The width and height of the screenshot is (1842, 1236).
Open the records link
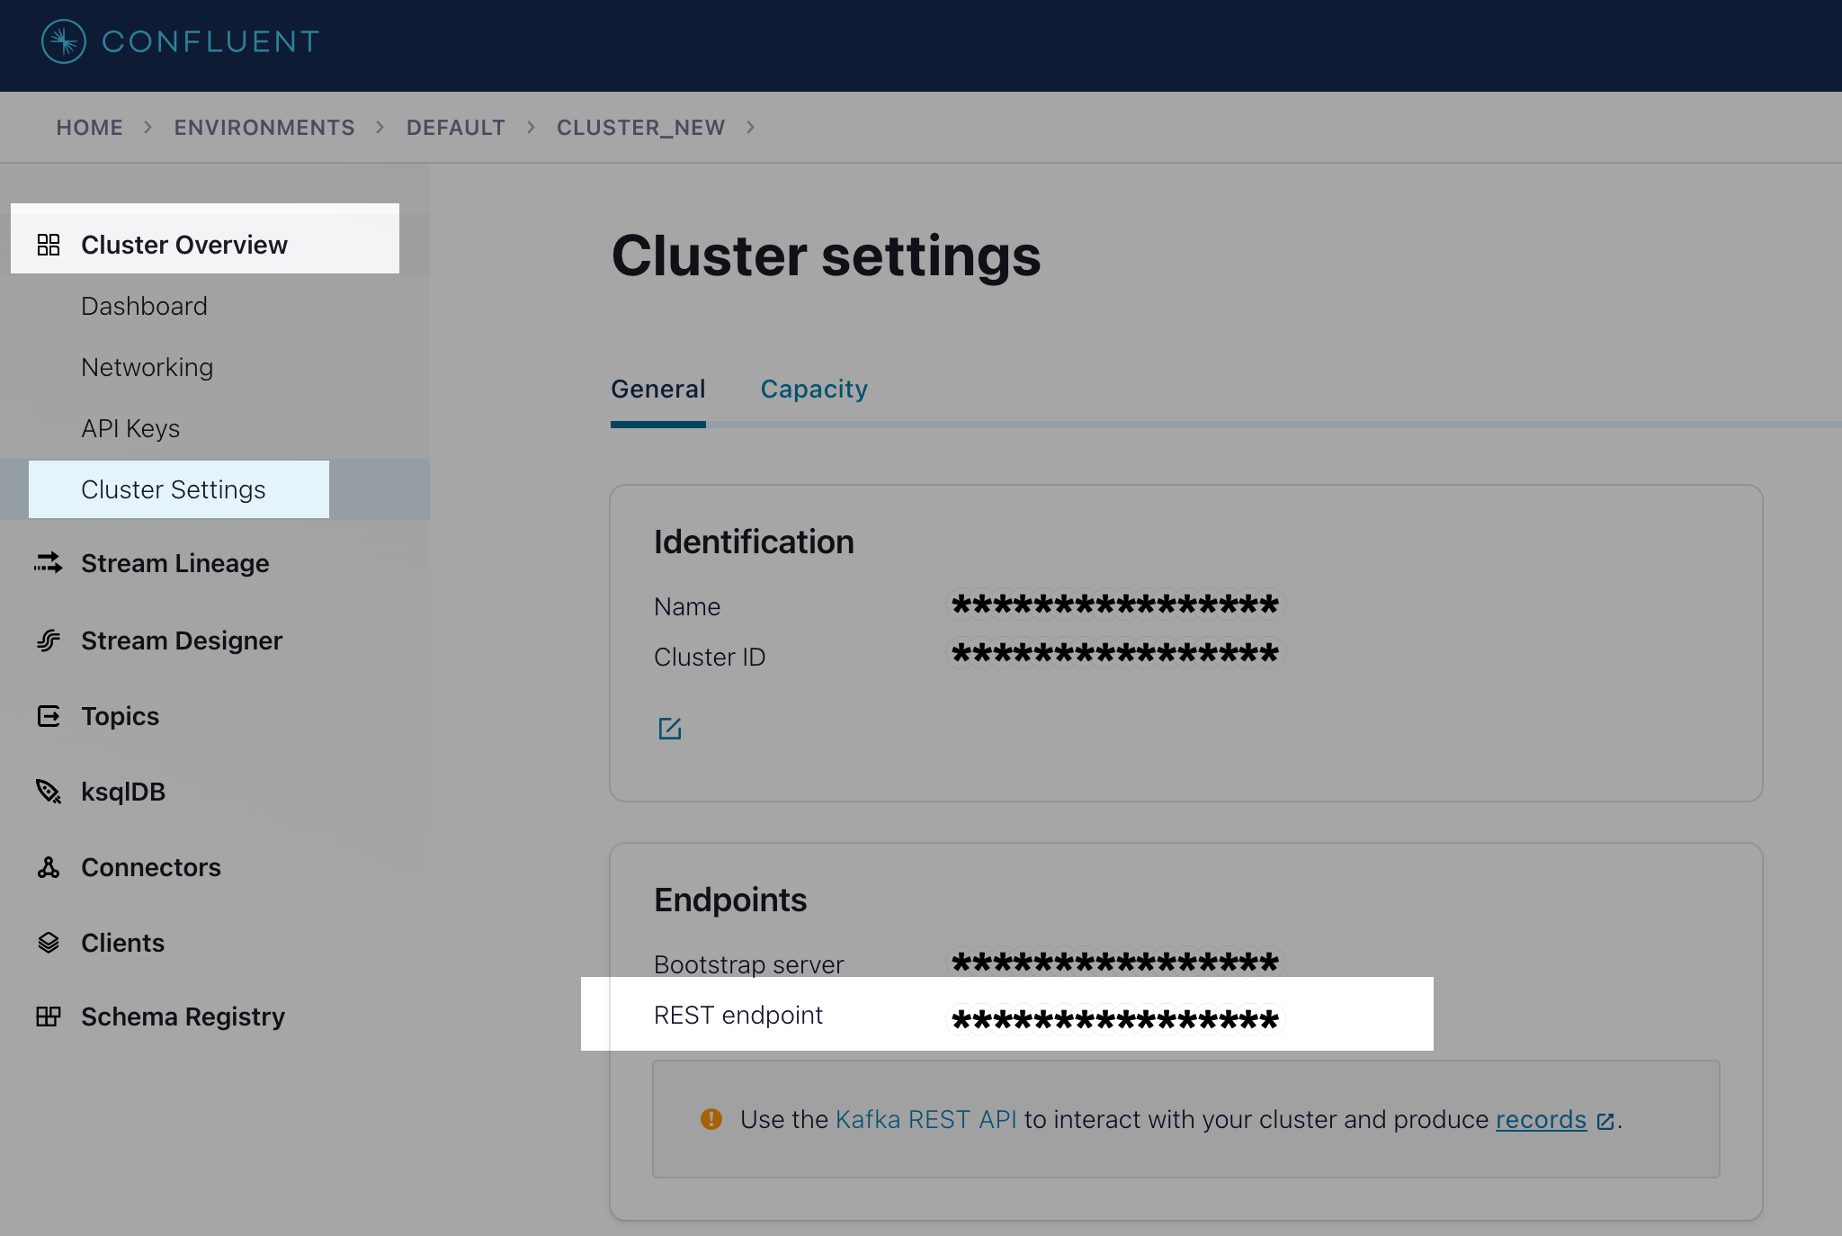[x=1542, y=1119]
